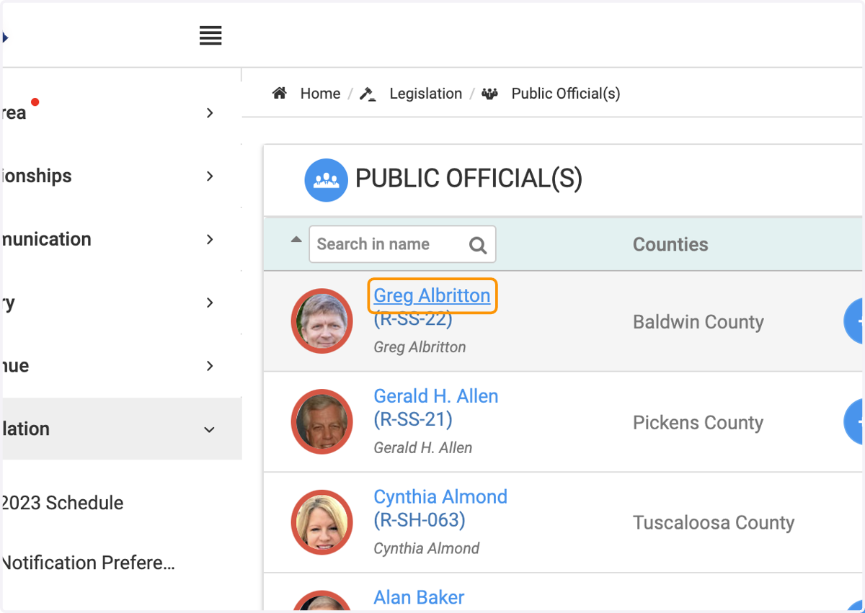The width and height of the screenshot is (865, 613).
Task: Click blue add button in Pickens County row
Action: coord(854,422)
